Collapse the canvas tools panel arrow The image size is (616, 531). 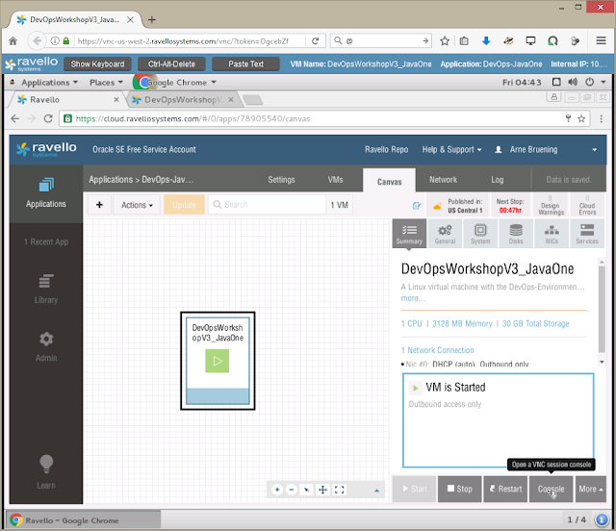(376, 491)
